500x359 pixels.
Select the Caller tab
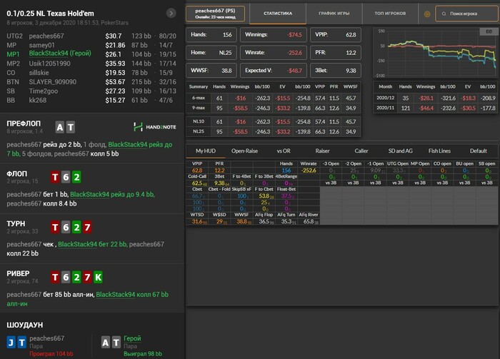coord(361,151)
